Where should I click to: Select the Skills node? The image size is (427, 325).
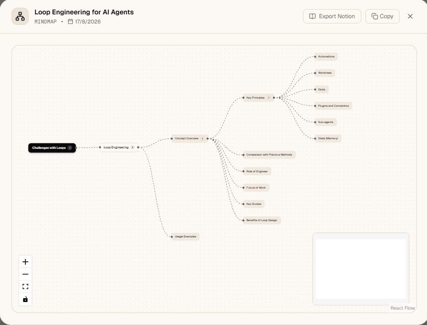322,90
